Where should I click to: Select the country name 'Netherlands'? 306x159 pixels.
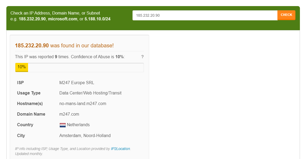point(78,125)
